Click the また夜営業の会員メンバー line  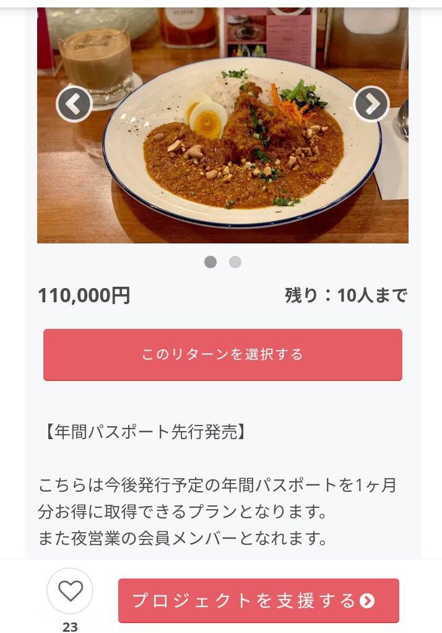[183, 538]
